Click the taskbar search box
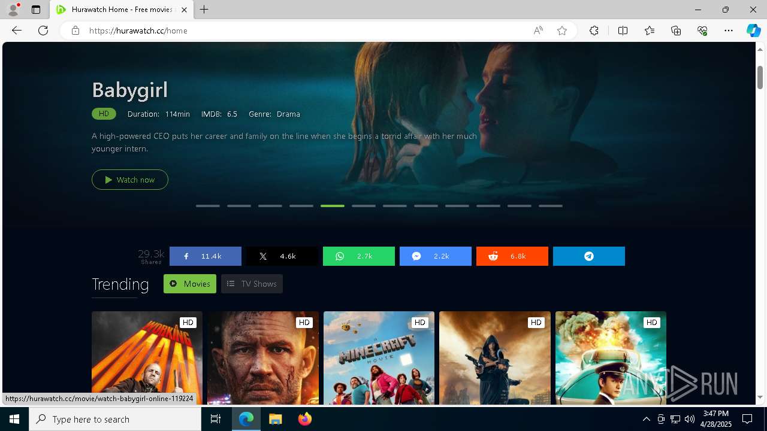This screenshot has width=767, height=431. pos(115,419)
